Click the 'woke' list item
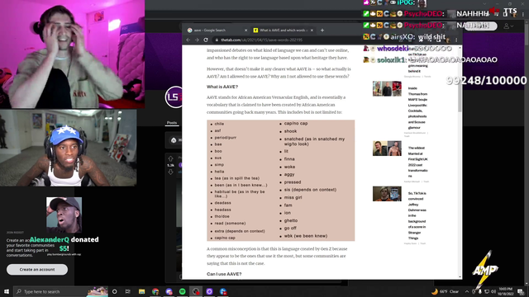This screenshot has width=529, height=297. (289, 167)
